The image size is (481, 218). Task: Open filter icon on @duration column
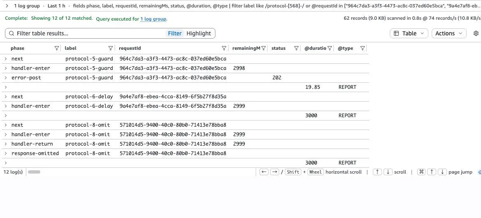(x=329, y=48)
